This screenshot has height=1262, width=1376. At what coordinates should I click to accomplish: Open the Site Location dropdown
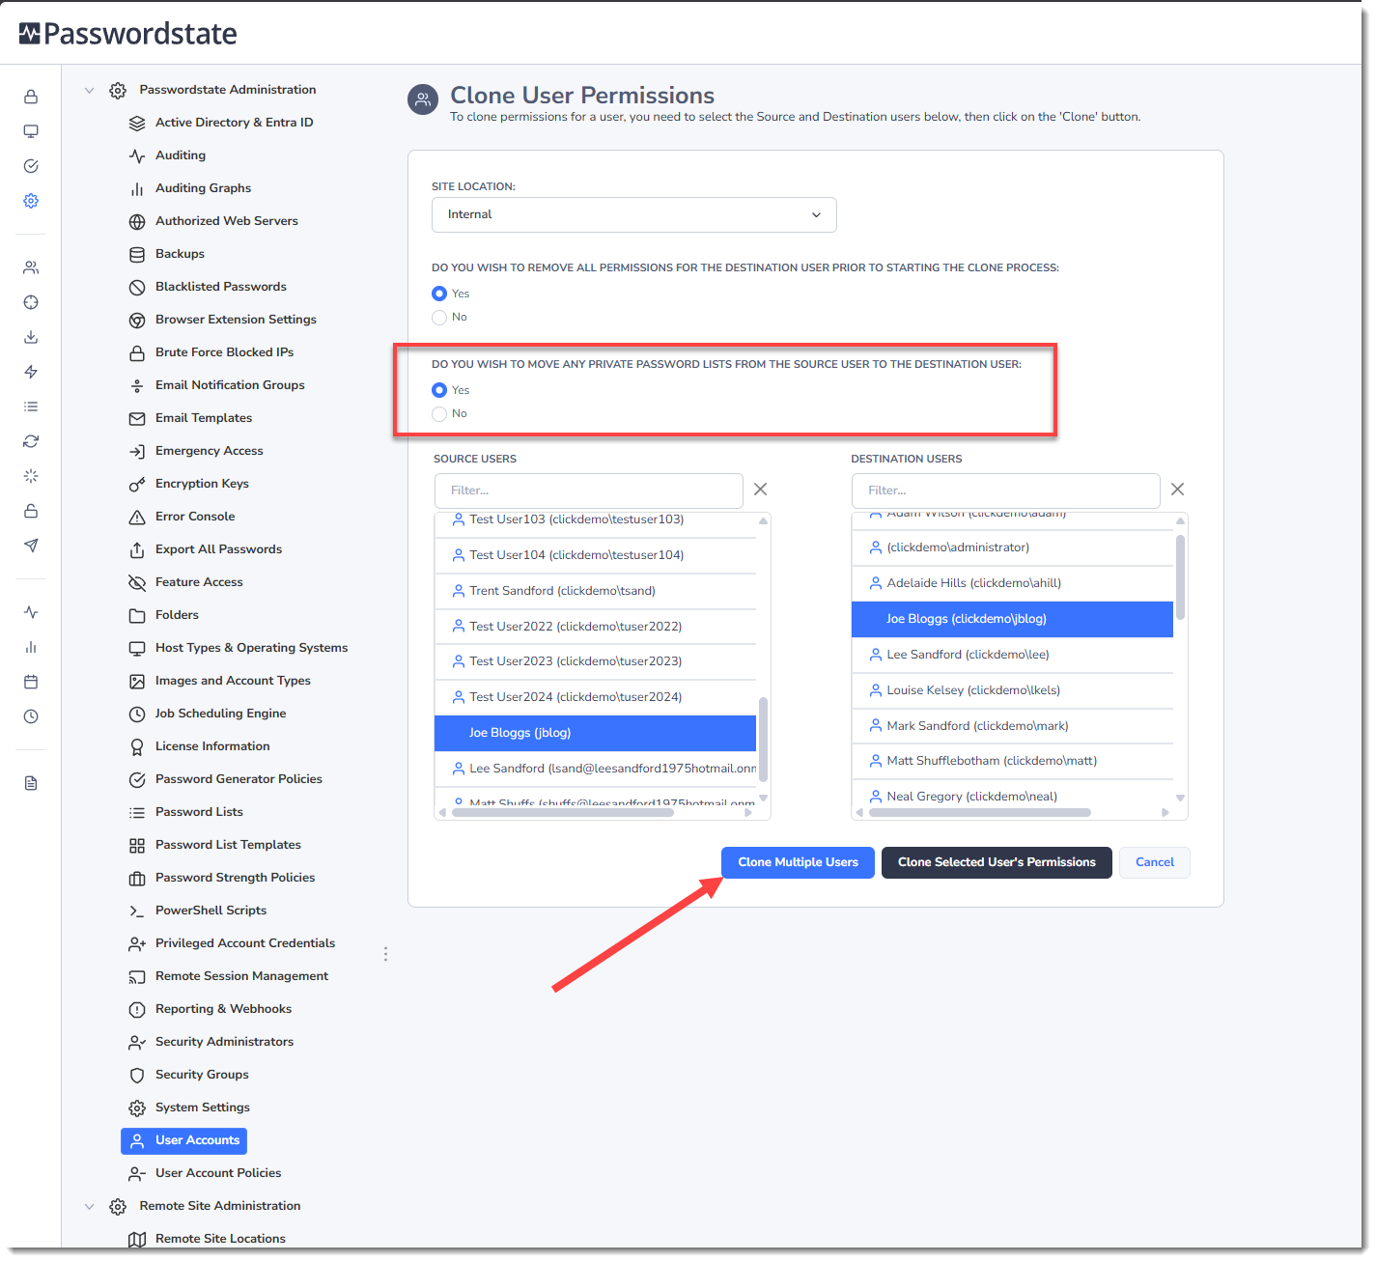click(634, 214)
